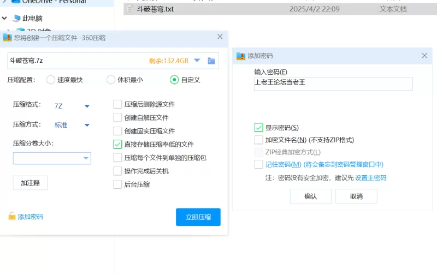Image resolution: width=437 pixels, height=275 pixels.
Task: Click the browse folder icon beside archive name
Action: coord(211,61)
